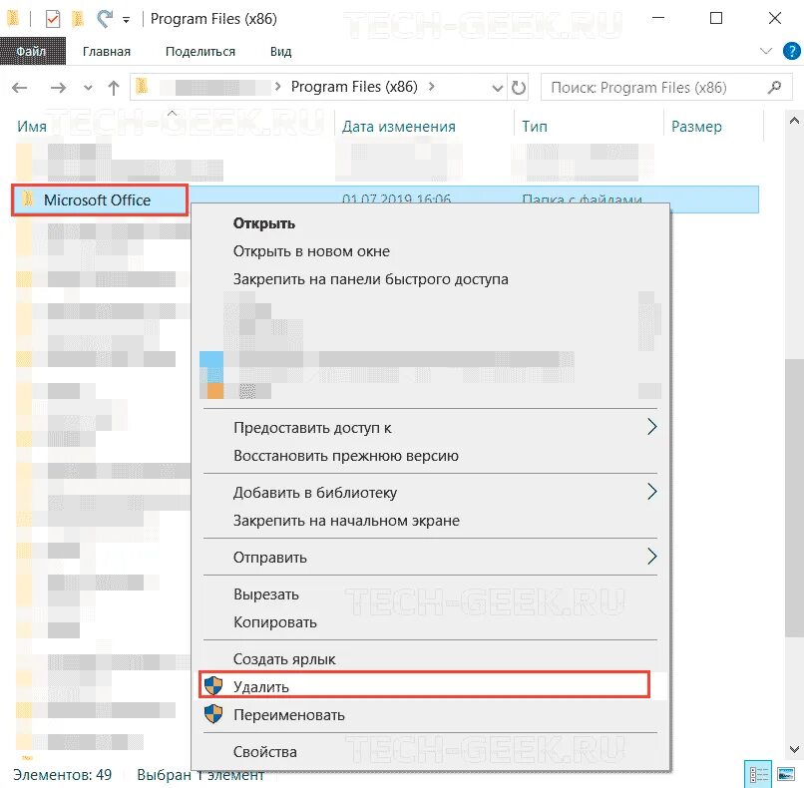The image size is (804, 788).
Task: Choose Свойства in the context menu
Action: pyautogui.click(x=264, y=752)
